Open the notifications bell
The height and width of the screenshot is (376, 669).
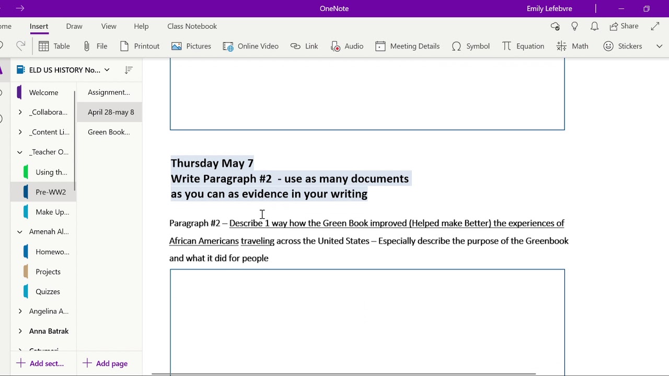594,26
